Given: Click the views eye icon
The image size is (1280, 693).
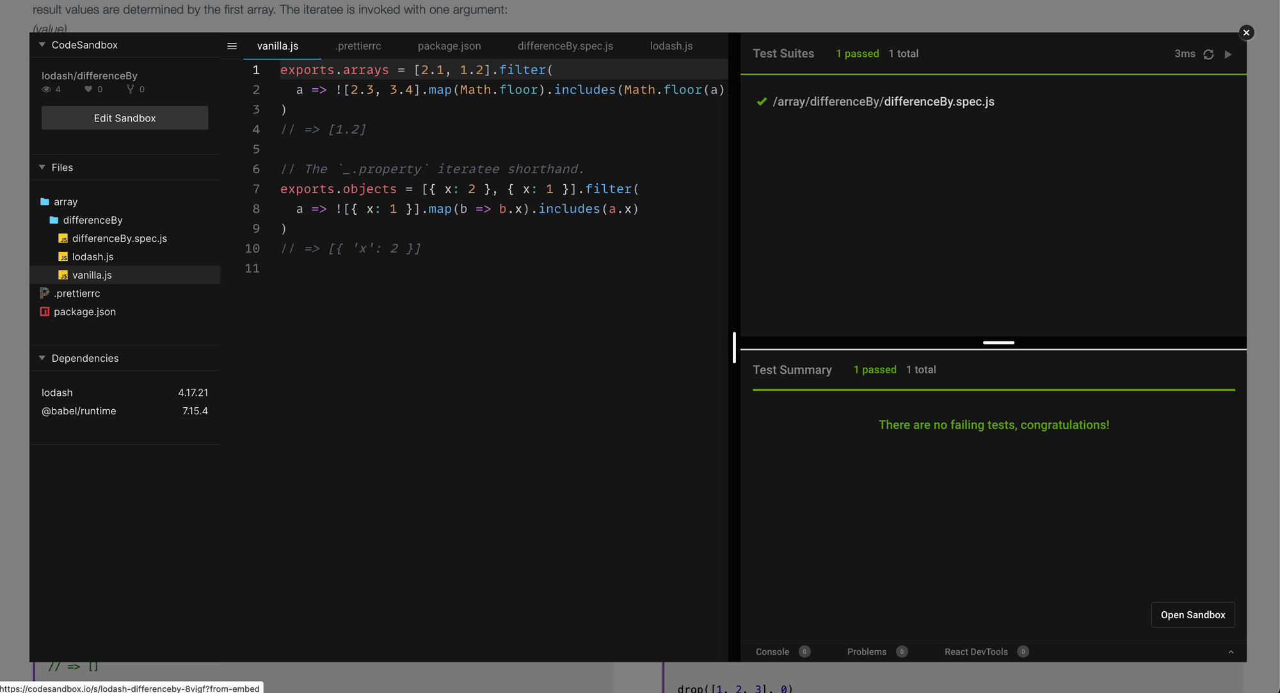Looking at the screenshot, I should pyautogui.click(x=46, y=90).
